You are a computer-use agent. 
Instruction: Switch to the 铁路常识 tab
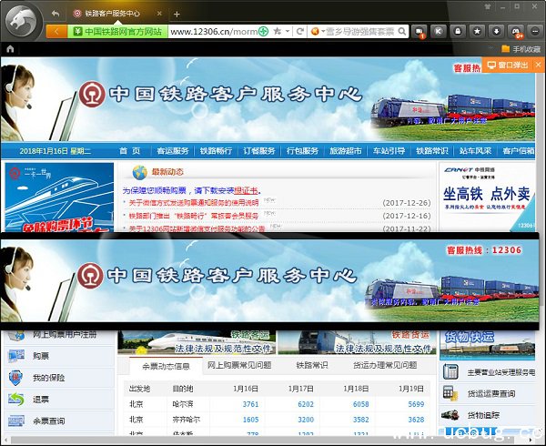(x=311, y=365)
